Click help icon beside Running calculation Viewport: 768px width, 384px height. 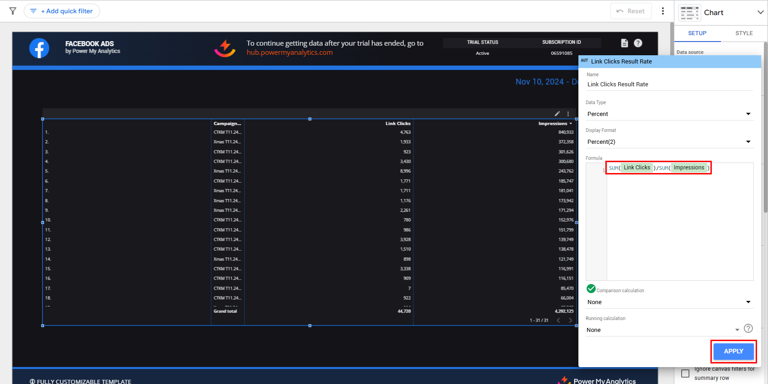point(748,328)
